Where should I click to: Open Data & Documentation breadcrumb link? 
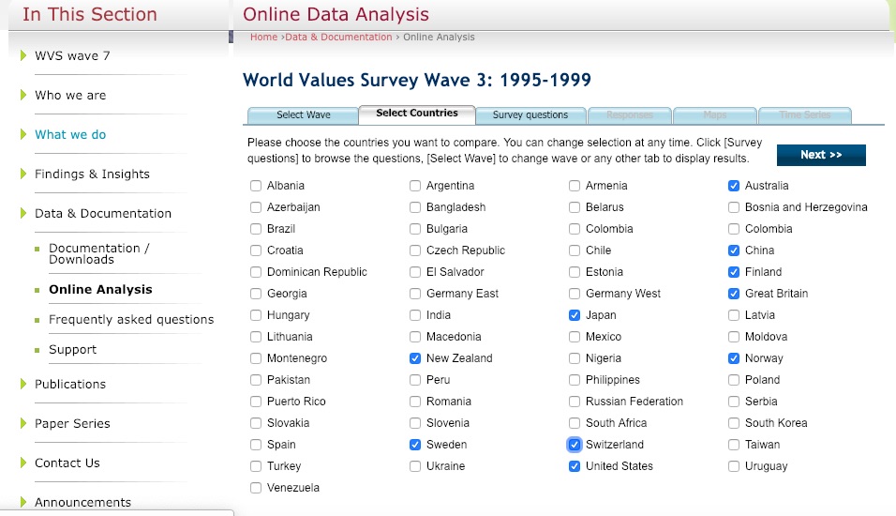pyautogui.click(x=338, y=38)
